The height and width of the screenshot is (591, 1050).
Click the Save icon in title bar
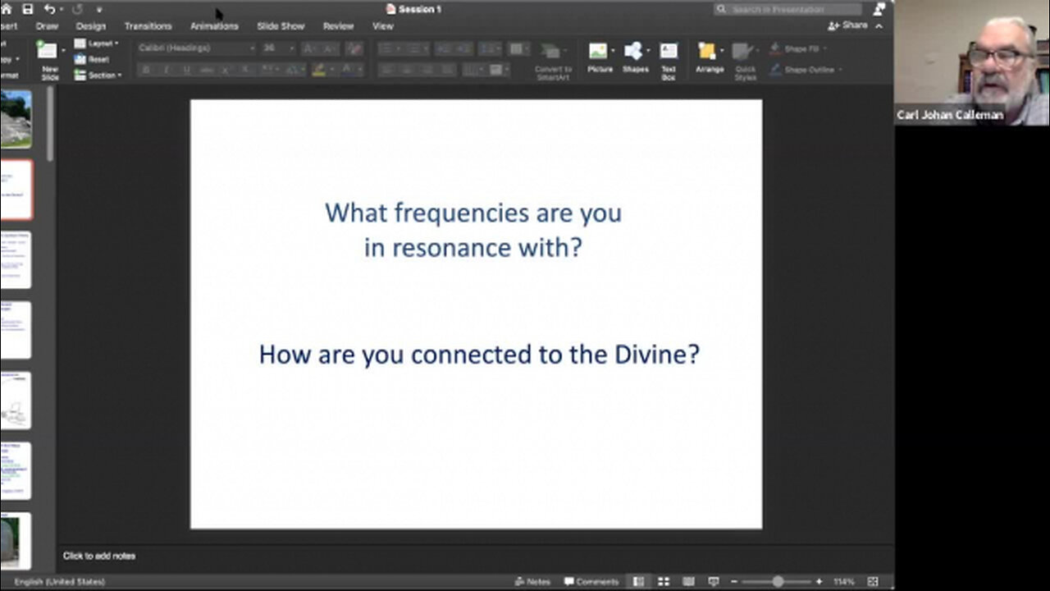(x=27, y=9)
